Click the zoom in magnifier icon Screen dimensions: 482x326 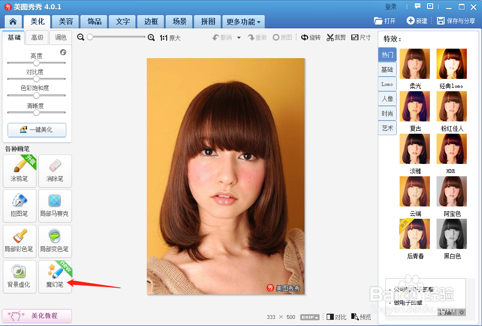pyautogui.click(x=151, y=37)
